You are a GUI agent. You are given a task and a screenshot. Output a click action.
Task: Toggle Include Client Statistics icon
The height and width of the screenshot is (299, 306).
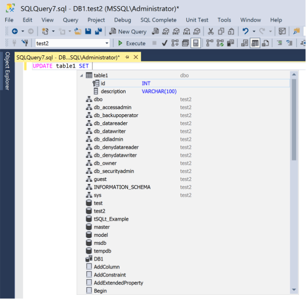point(231,43)
